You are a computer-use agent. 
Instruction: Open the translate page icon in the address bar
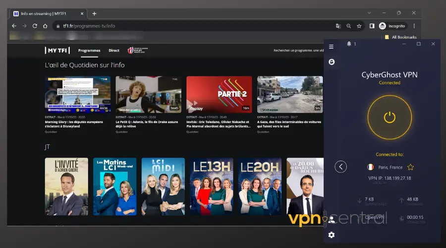tap(338, 26)
